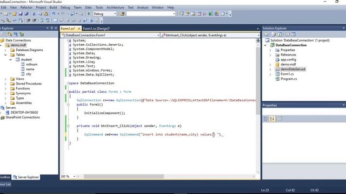Screen dimensions: 346x194
Task: Switch to the Form1.cs [Design] tab
Action: pos(96,29)
